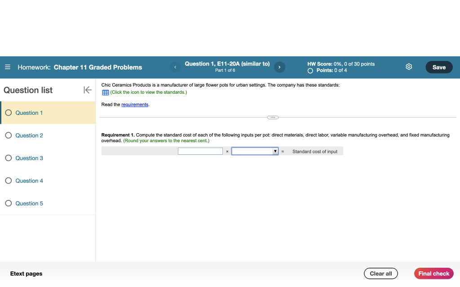Select Question 5 status circle
This screenshot has height=287, width=460.
[9, 203]
